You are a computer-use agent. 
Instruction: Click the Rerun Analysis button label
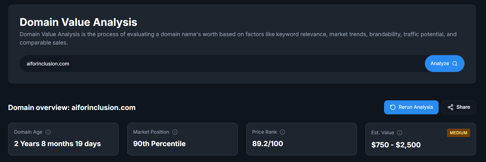pos(416,107)
